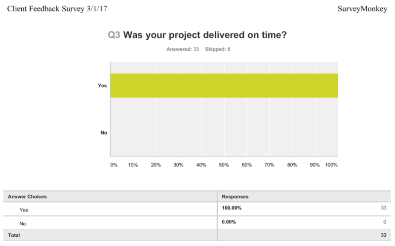Click the 50% axis tick label
This screenshot has height=246, width=395.
pyautogui.click(x=224, y=165)
